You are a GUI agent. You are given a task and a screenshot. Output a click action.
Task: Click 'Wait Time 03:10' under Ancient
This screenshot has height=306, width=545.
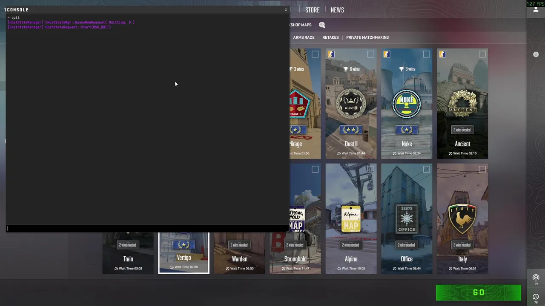pyautogui.click(x=465, y=153)
